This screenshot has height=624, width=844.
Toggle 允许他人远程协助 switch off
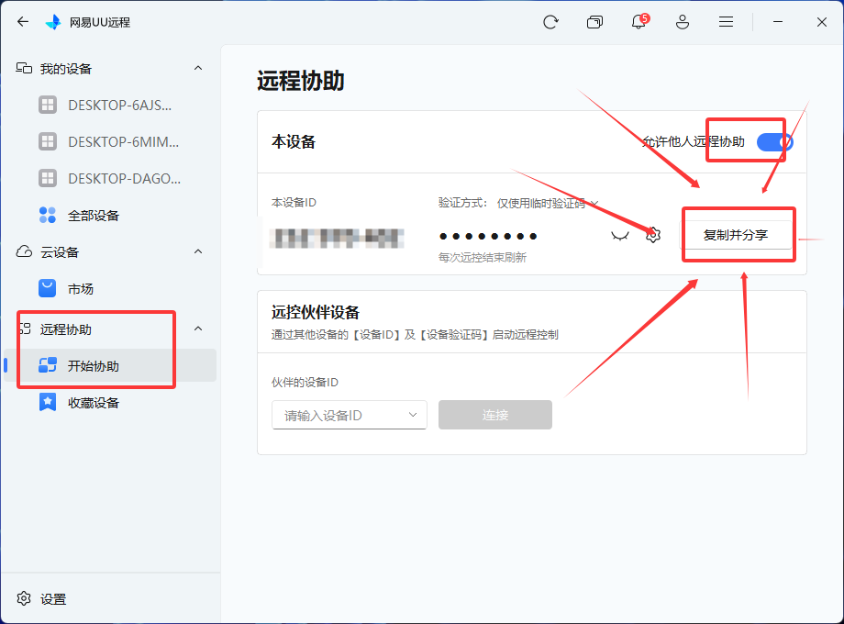pos(774,142)
